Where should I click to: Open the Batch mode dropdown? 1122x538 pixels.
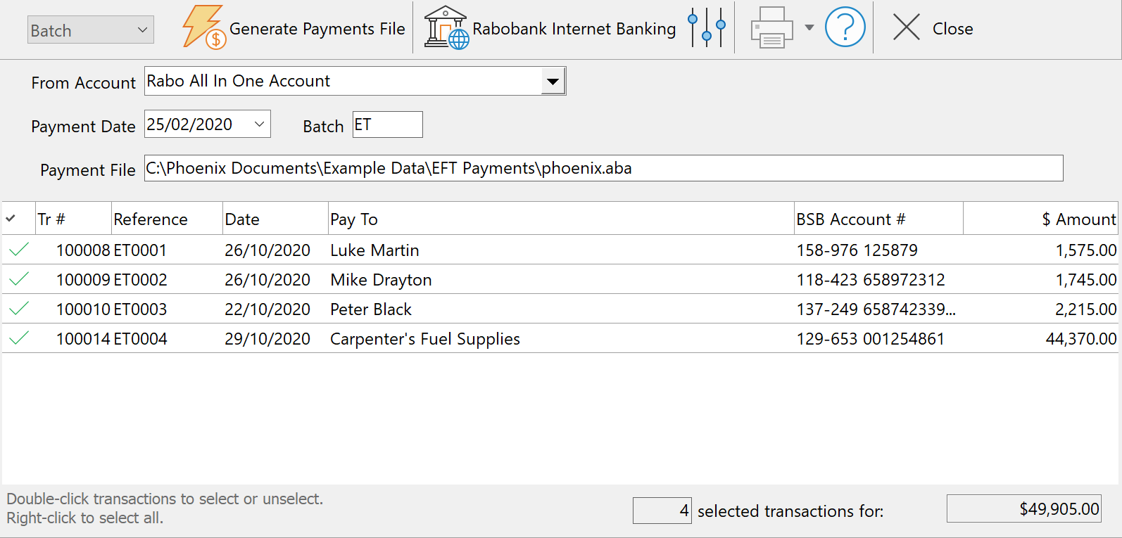coord(91,30)
